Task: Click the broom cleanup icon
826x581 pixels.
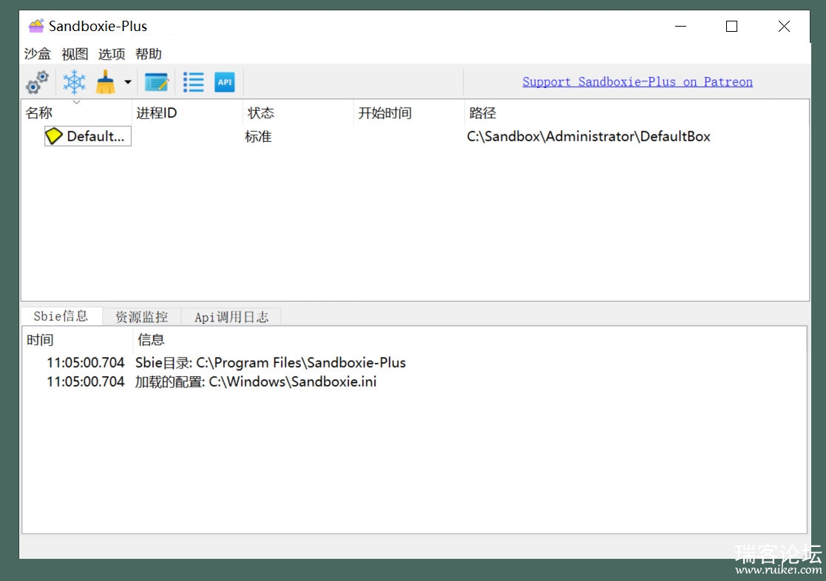Action: click(105, 82)
